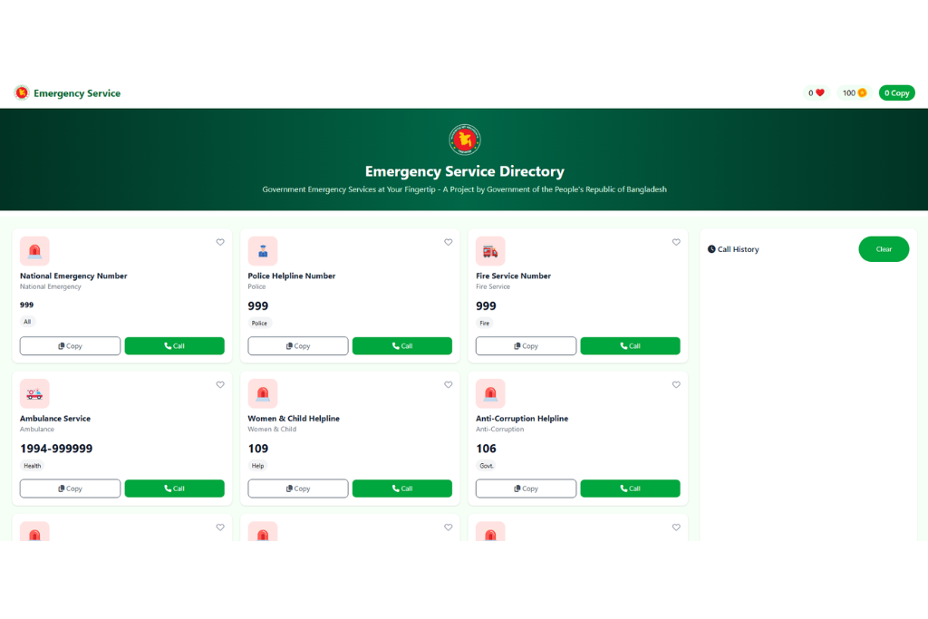The width and height of the screenshot is (928, 619).
Task: Favorite the Anti-Corruption Helpline card
Action: click(676, 384)
